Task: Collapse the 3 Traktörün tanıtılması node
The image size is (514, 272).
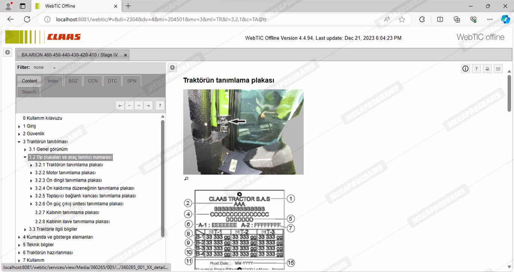Action: click(19, 142)
